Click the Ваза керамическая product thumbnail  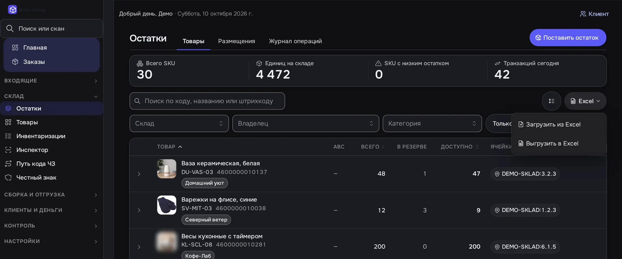167,169
